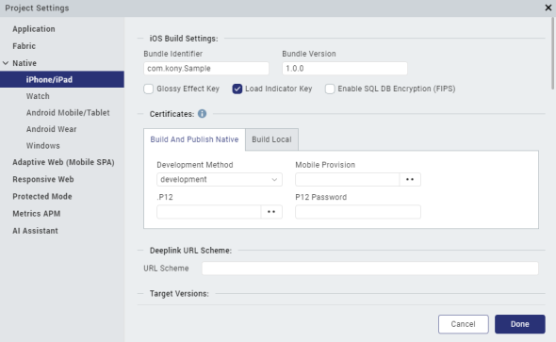556x342 pixels.
Task: Click the Bundle Identifier input field
Action: point(206,69)
